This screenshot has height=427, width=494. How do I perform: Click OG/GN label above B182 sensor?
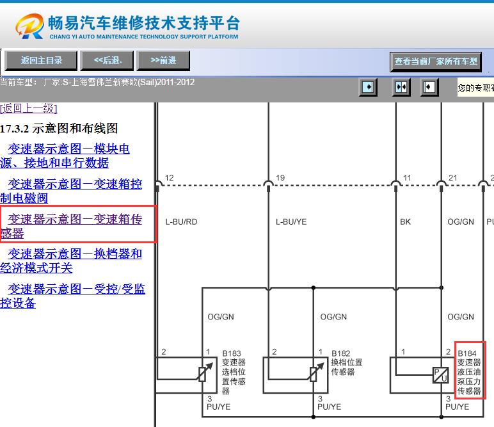pyautogui.click(x=333, y=317)
